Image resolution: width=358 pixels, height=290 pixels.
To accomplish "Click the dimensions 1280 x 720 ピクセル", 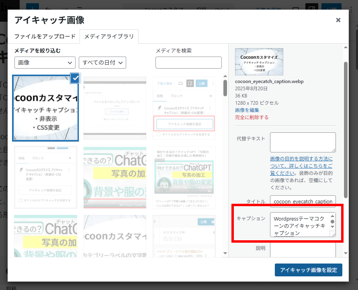I will tap(257, 103).
